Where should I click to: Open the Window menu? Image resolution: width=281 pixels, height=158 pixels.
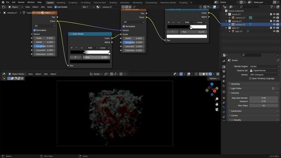(31, 2)
